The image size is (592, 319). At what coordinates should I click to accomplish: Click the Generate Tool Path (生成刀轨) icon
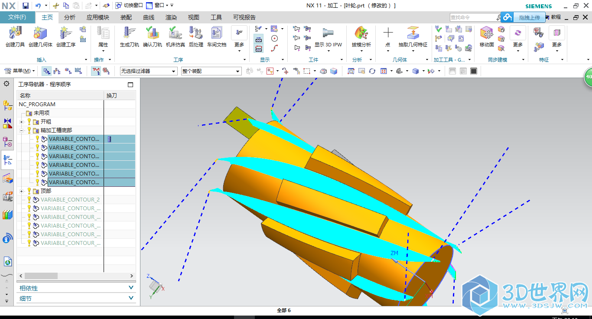(130, 33)
